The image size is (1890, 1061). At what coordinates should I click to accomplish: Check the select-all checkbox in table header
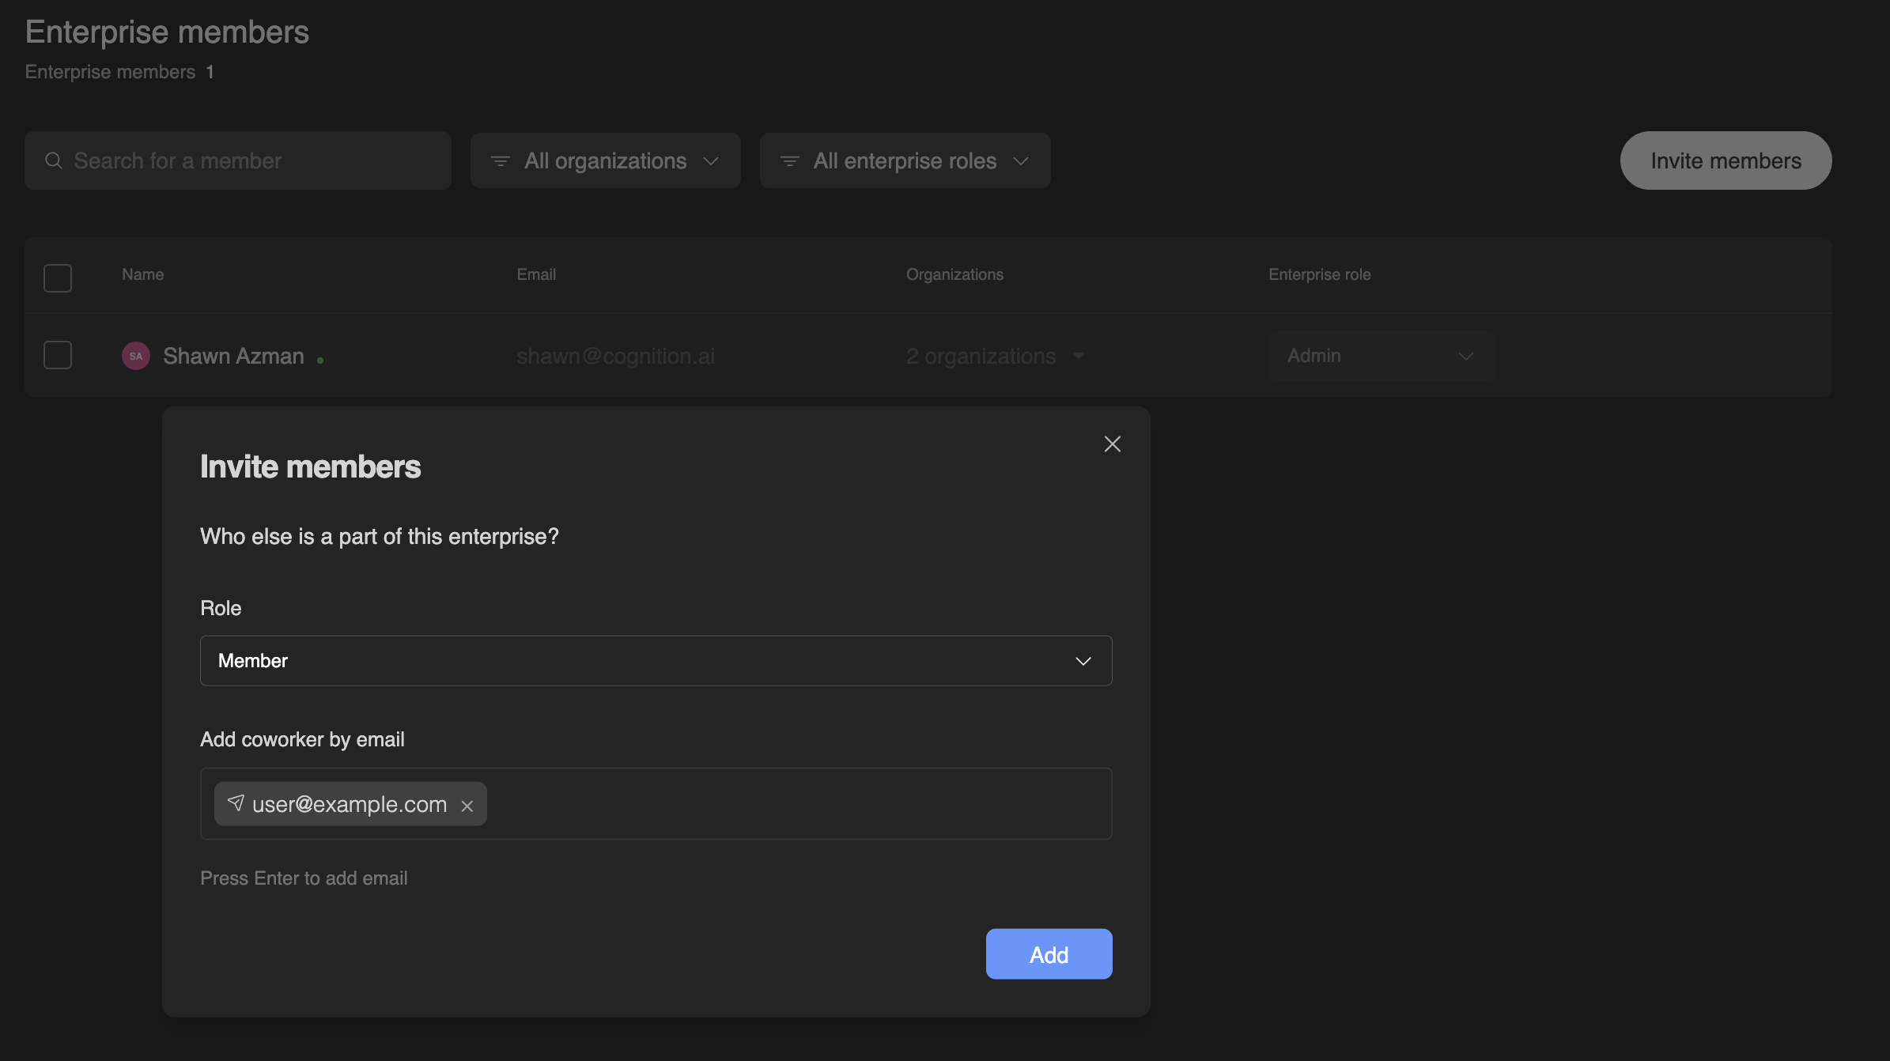[57, 278]
